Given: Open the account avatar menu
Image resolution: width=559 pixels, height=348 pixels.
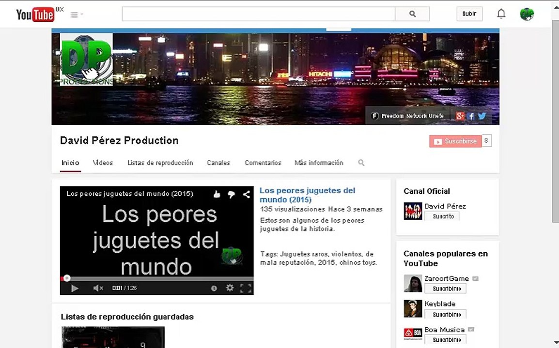Looking at the screenshot, I should coord(527,14).
